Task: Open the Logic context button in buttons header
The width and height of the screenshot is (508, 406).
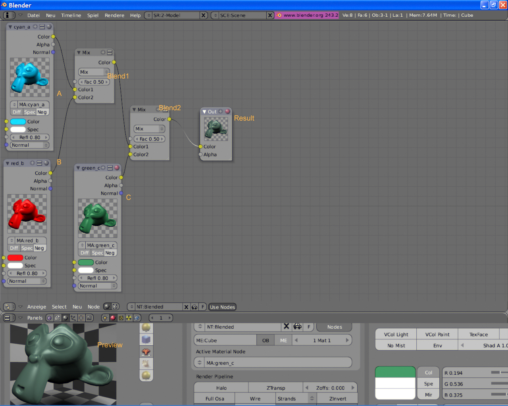Action: 49,318
